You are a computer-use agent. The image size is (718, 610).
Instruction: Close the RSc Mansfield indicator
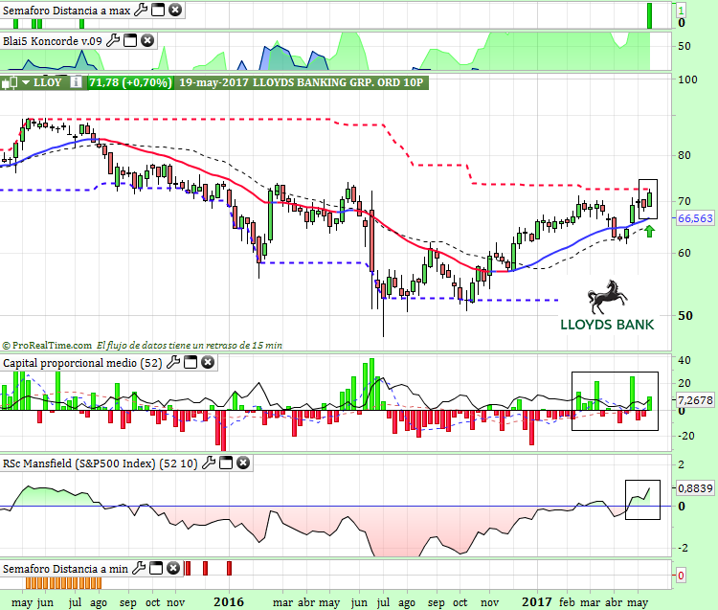[x=243, y=463]
